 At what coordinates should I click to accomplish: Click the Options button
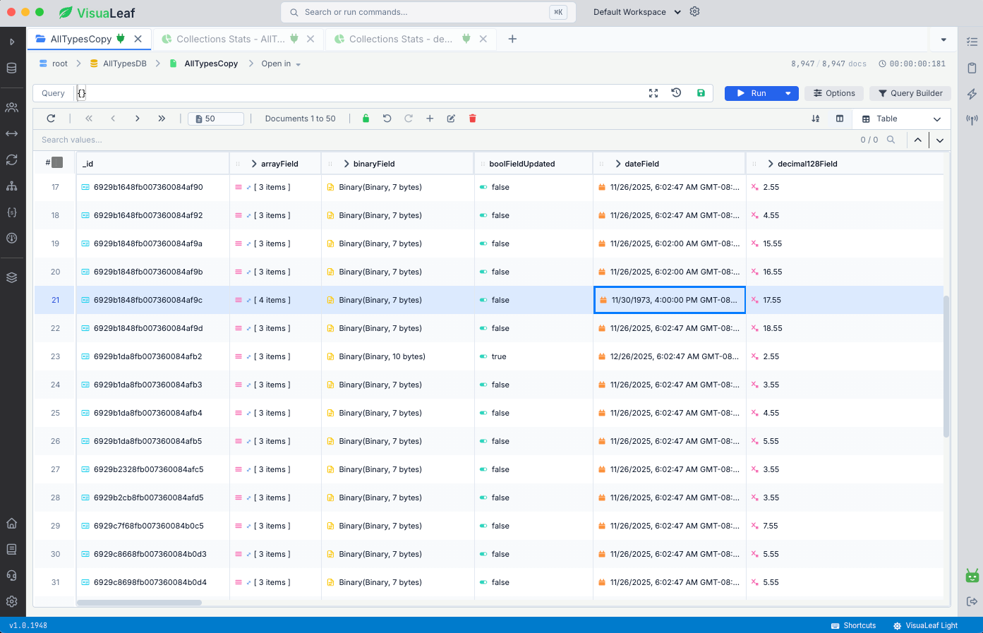coord(834,93)
